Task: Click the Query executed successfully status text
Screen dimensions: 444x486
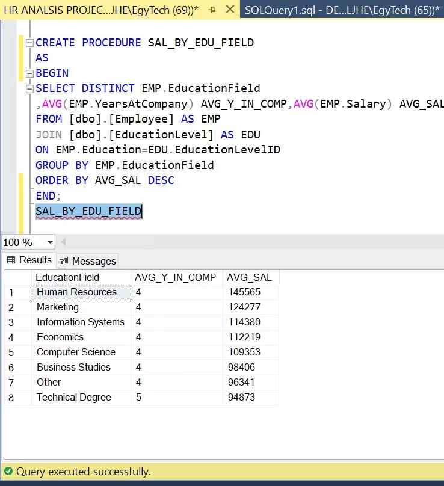Action: pos(84,472)
